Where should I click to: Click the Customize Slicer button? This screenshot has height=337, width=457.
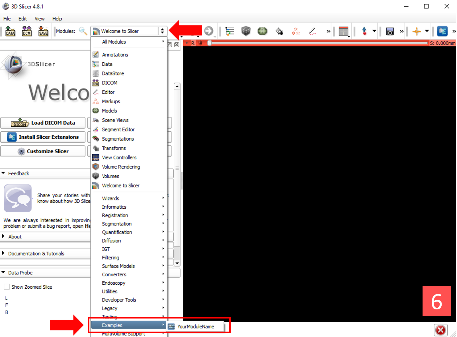[x=43, y=151]
